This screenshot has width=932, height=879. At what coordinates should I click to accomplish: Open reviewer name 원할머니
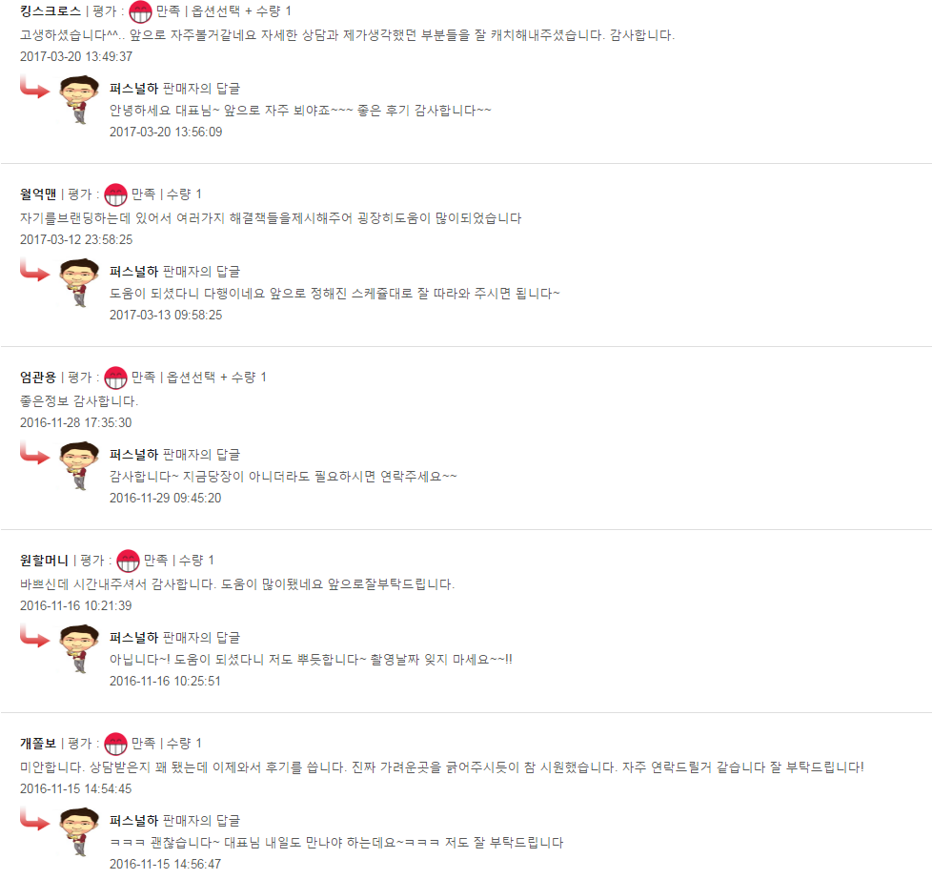[44, 561]
